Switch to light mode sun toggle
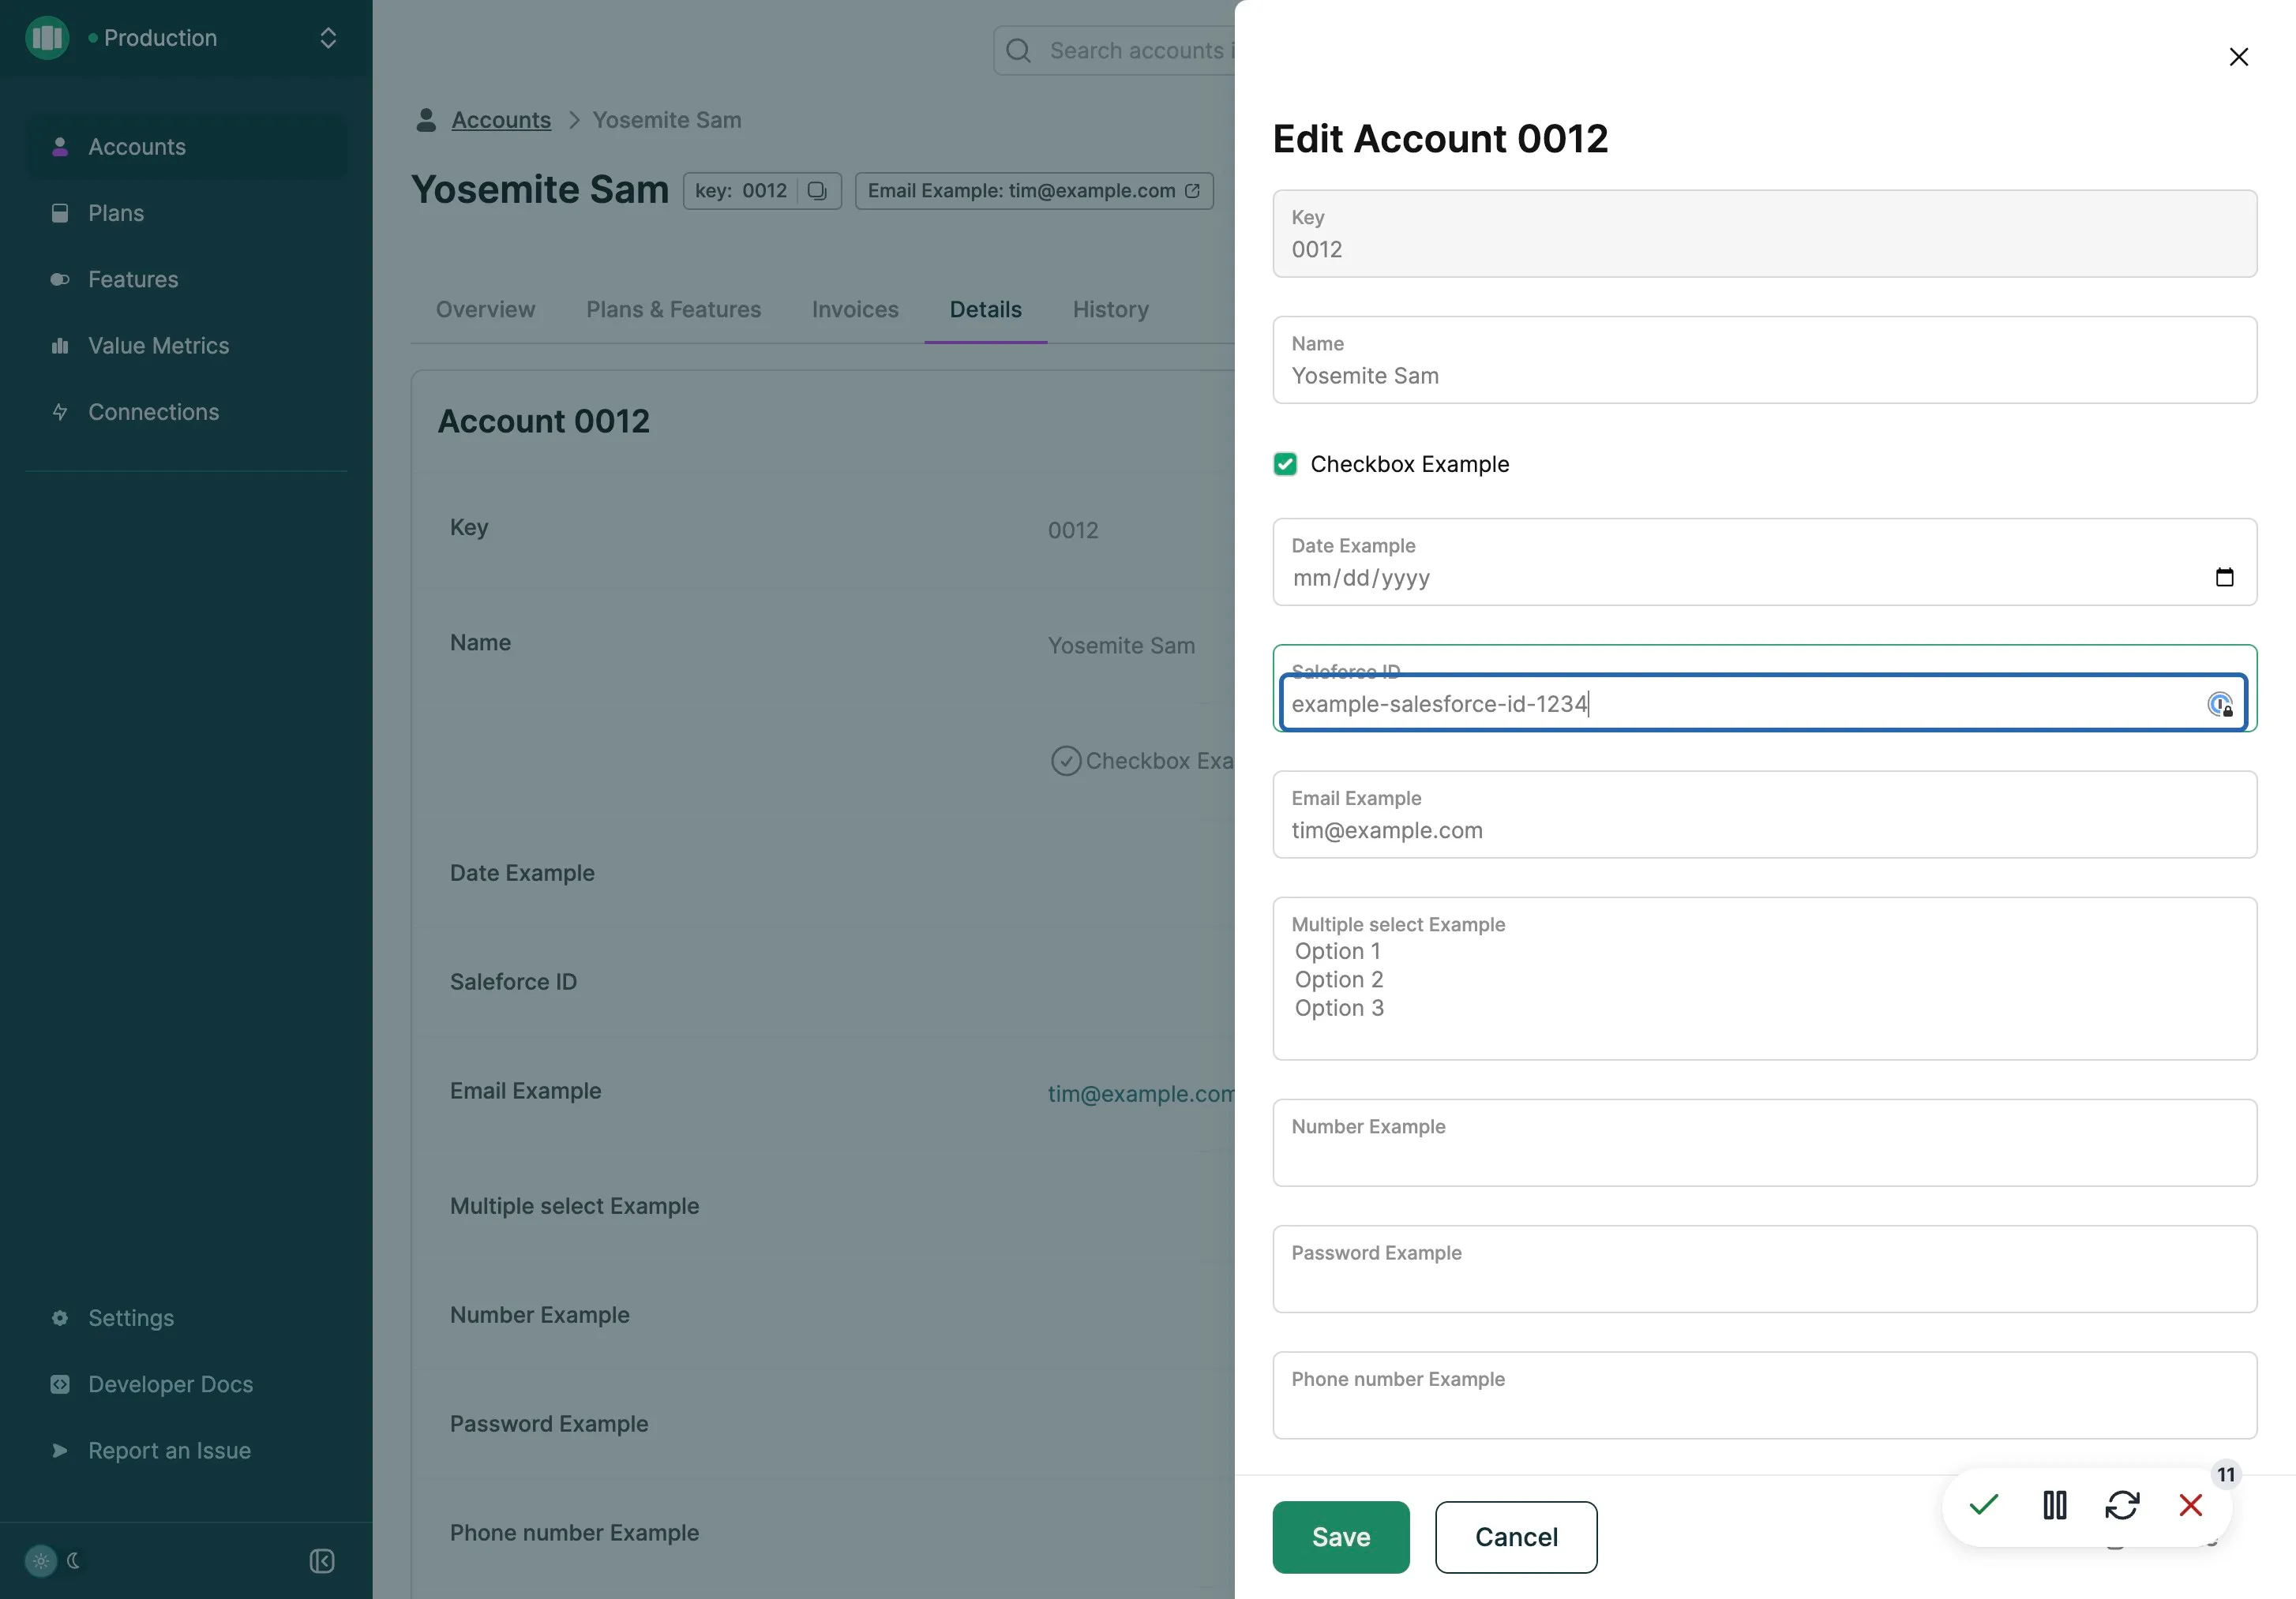Viewport: 2296px width, 1599px height. click(41, 1561)
